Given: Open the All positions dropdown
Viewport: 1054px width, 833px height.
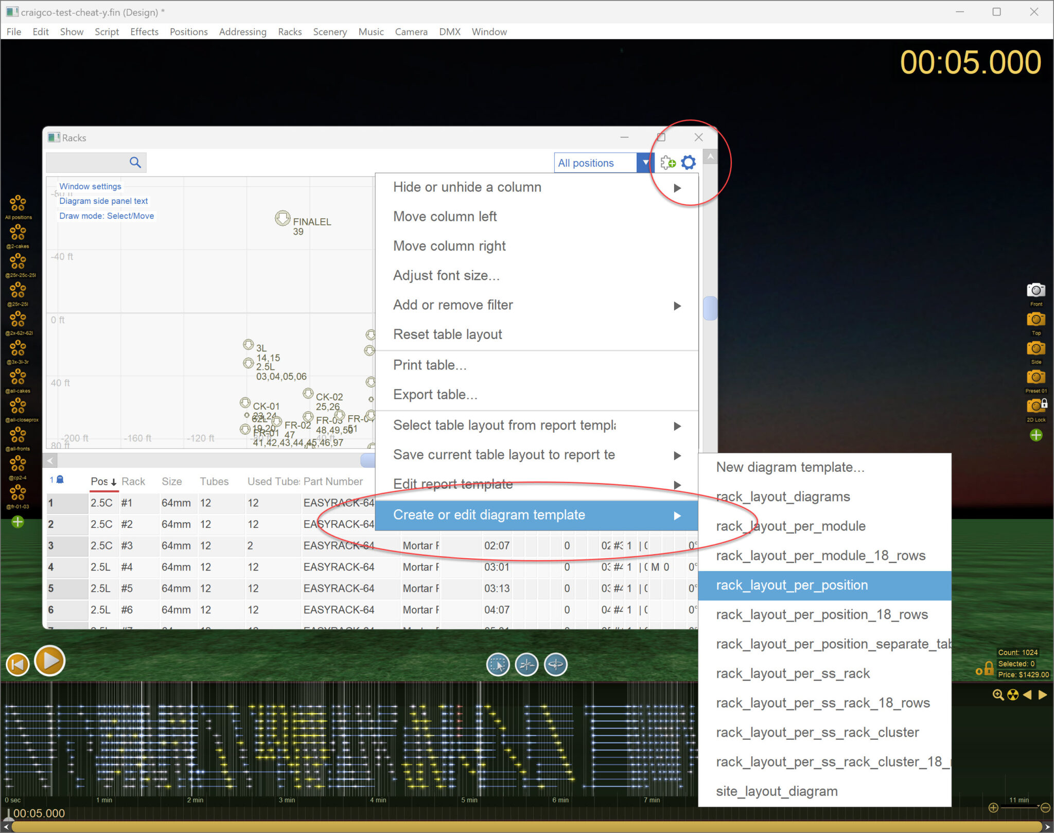Looking at the screenshot, I should coord(645,163).
